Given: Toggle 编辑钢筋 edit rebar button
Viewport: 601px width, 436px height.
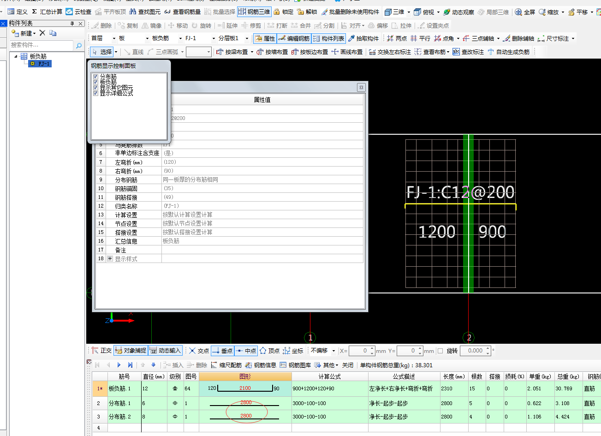Looking at the screenshot, I should tap(294, 38).
